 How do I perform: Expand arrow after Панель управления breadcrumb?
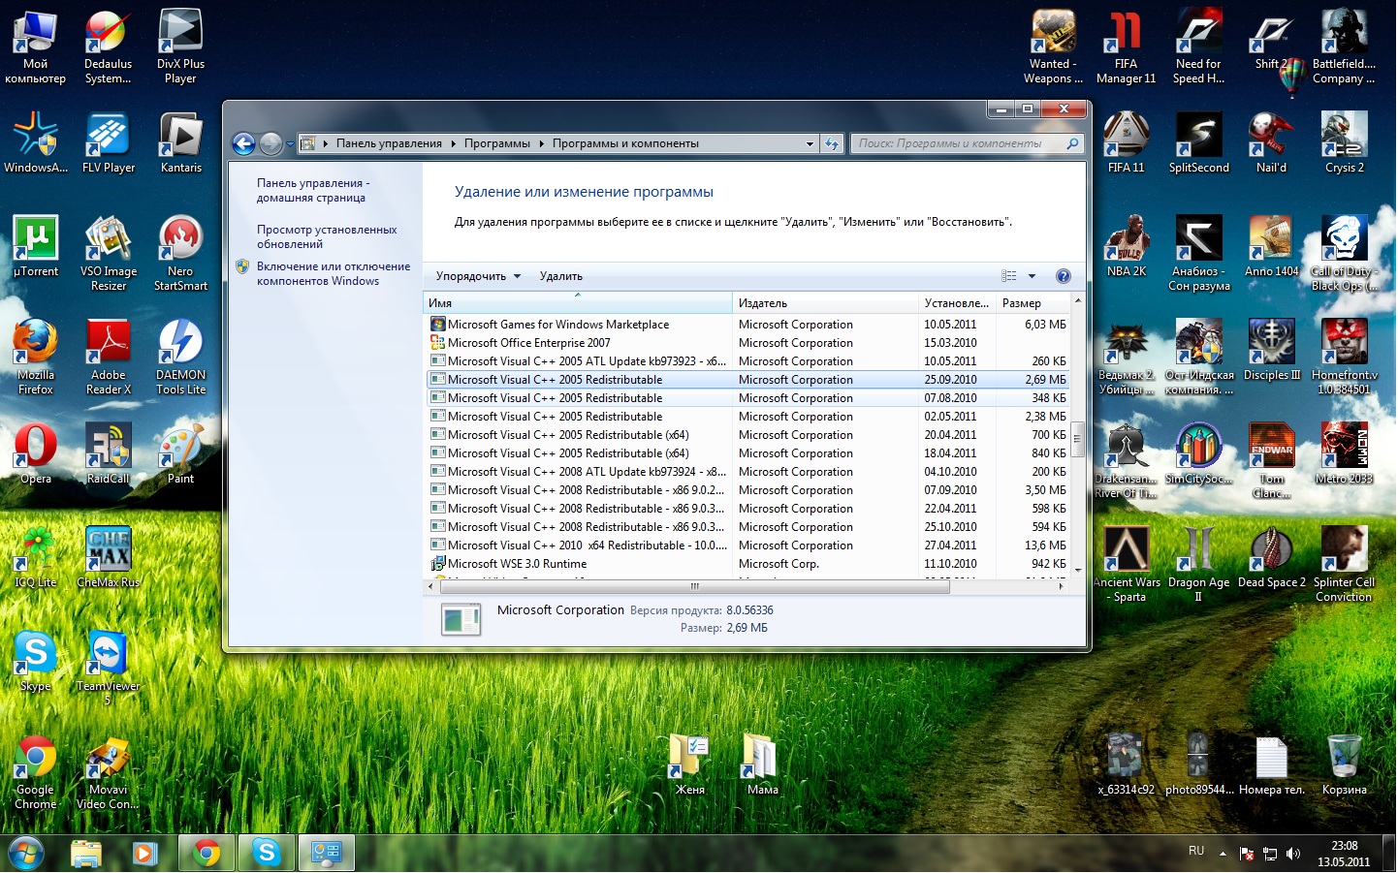(x=453, y=143)
